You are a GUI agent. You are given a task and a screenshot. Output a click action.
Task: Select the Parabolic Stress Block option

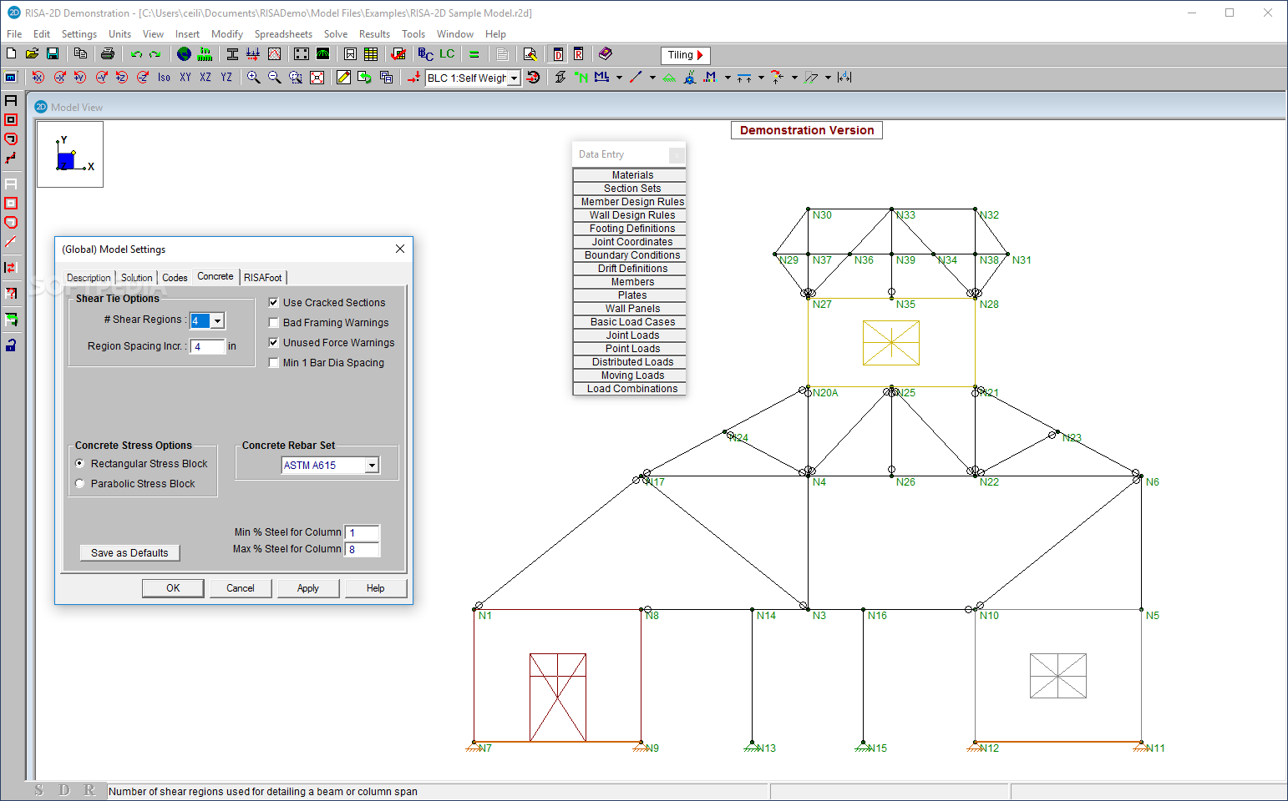click(80, 483)
